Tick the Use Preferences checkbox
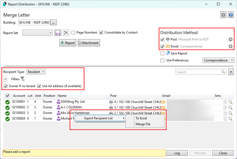 click(162, 61)
